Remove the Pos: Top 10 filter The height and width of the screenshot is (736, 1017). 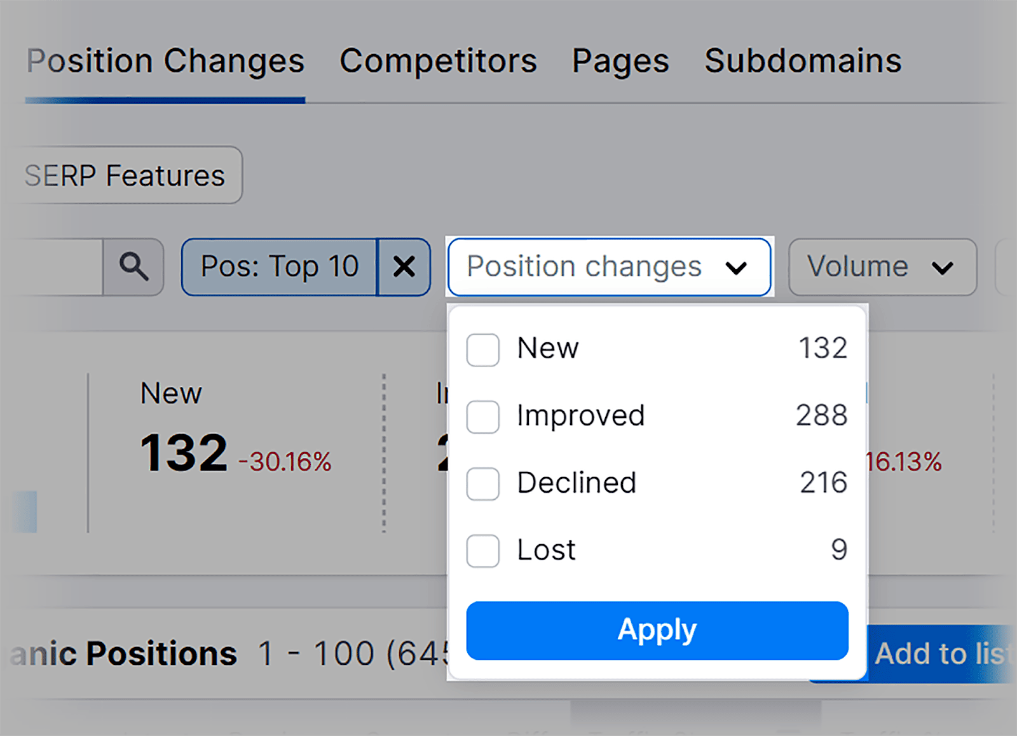[x=404, y=267]
